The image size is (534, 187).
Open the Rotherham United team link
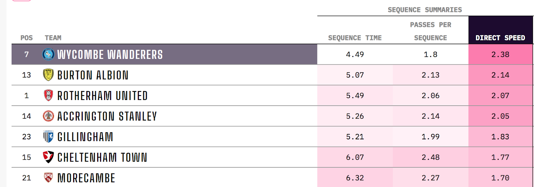tap(102, 96)
